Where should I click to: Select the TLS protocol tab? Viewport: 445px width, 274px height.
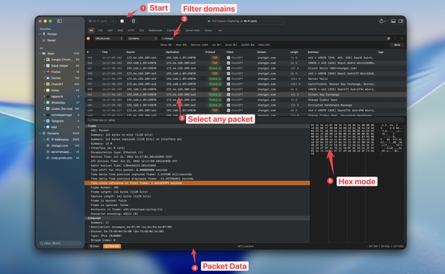[x=141, y=31]
